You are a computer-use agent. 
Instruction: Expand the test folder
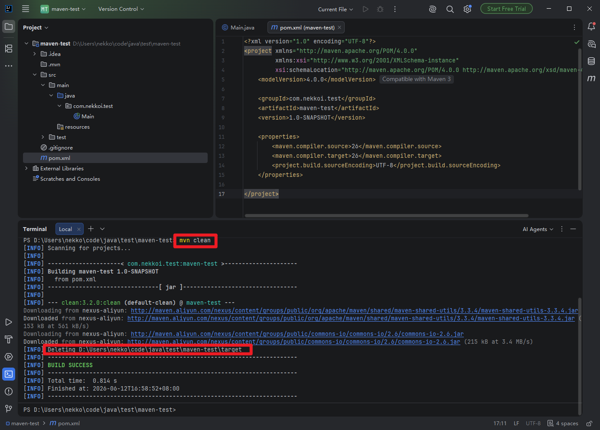coord(43,137)
